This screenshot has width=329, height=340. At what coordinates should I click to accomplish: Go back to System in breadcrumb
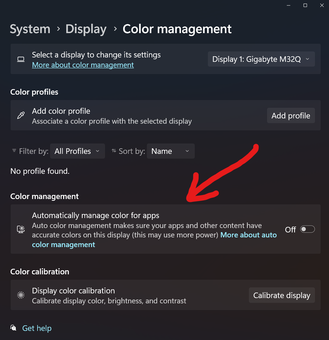click(30, 29)
